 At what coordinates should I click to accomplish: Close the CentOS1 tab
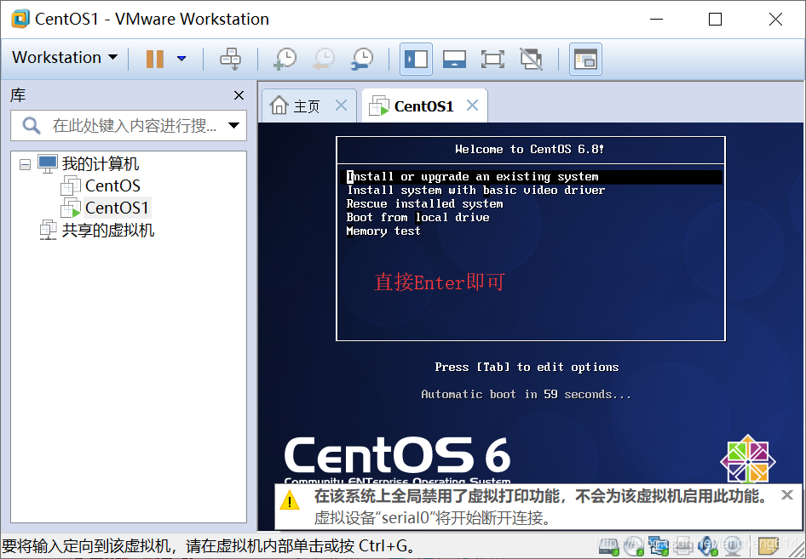472,106
